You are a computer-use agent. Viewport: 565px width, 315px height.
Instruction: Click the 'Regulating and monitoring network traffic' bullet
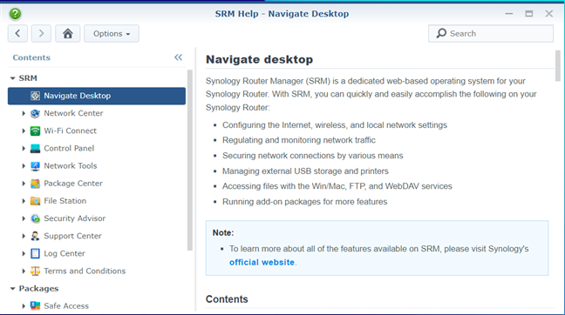pos(299,140)
